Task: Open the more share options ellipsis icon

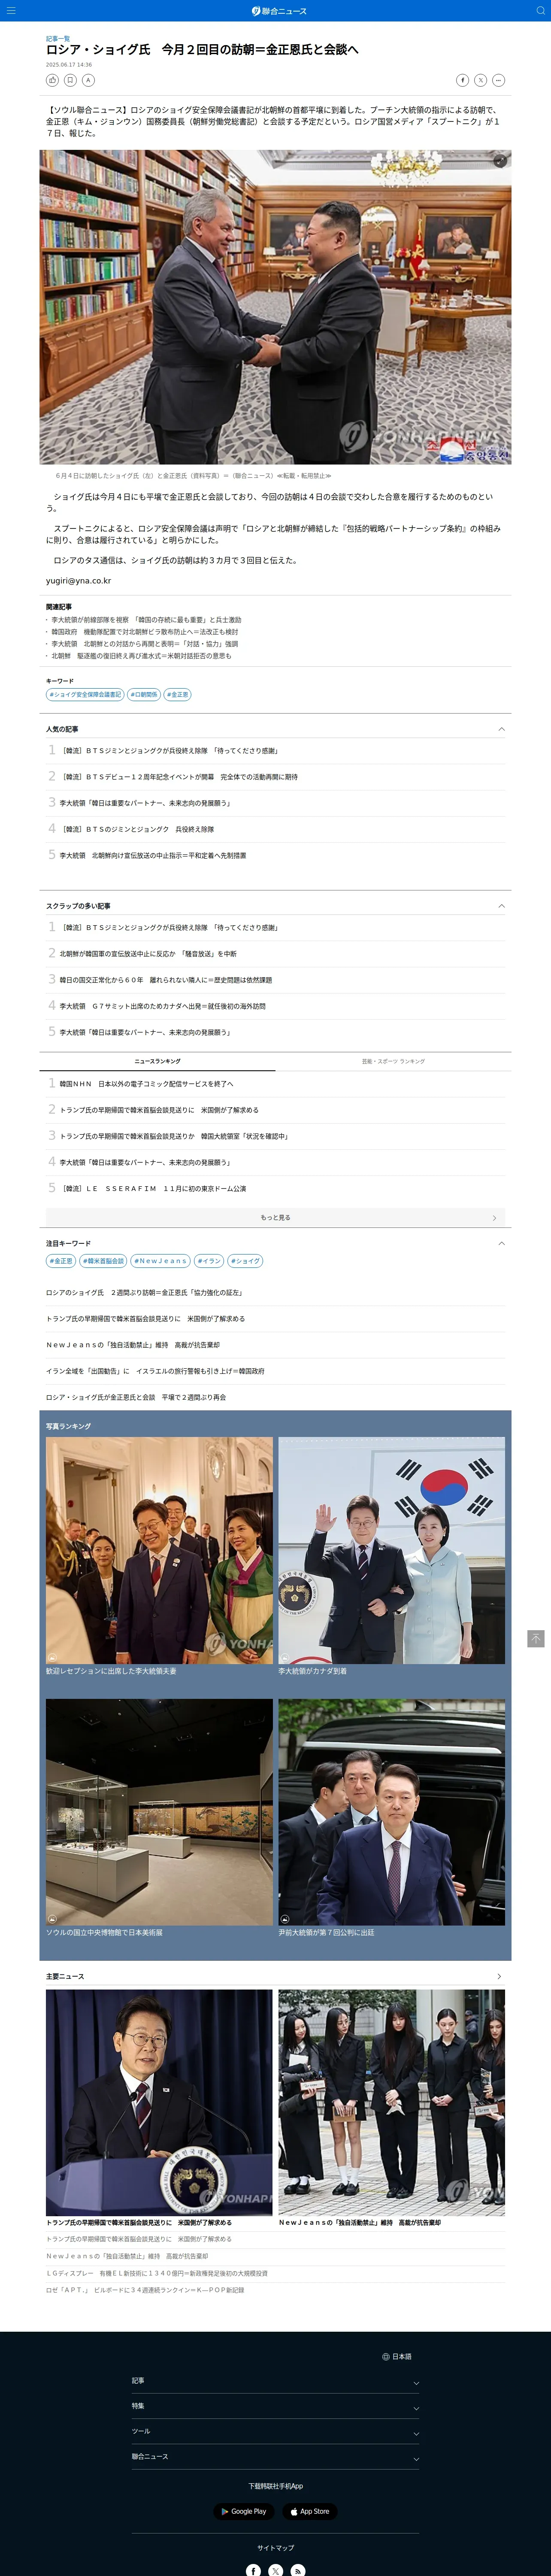Action: click(498, 80)
